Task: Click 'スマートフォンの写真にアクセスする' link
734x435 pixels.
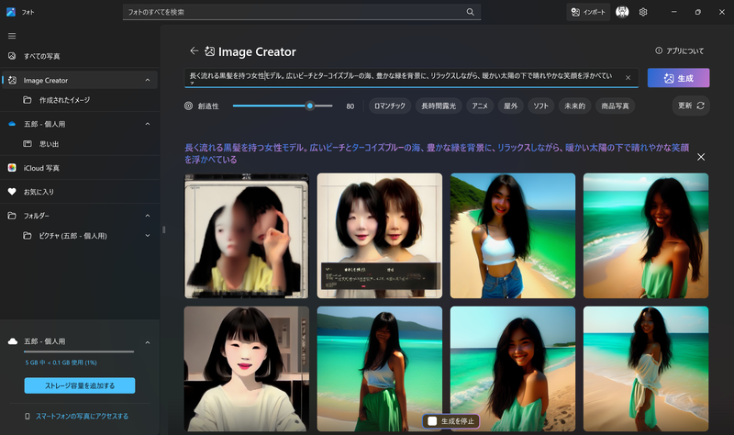Action: tap(82, 416)
